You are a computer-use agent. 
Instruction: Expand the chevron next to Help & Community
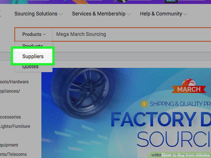185,14
